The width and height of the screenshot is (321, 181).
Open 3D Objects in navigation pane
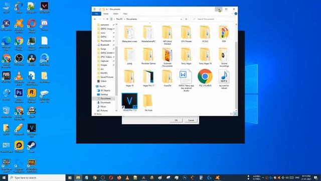[x=105, y=90]
